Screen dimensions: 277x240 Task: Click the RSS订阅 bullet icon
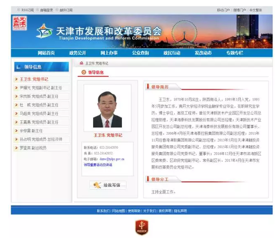click(19, 10)
